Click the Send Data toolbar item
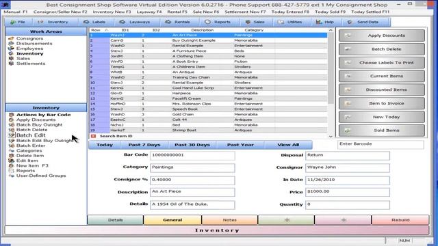Viewport: 438px width, 246px height. coord(363,22)
